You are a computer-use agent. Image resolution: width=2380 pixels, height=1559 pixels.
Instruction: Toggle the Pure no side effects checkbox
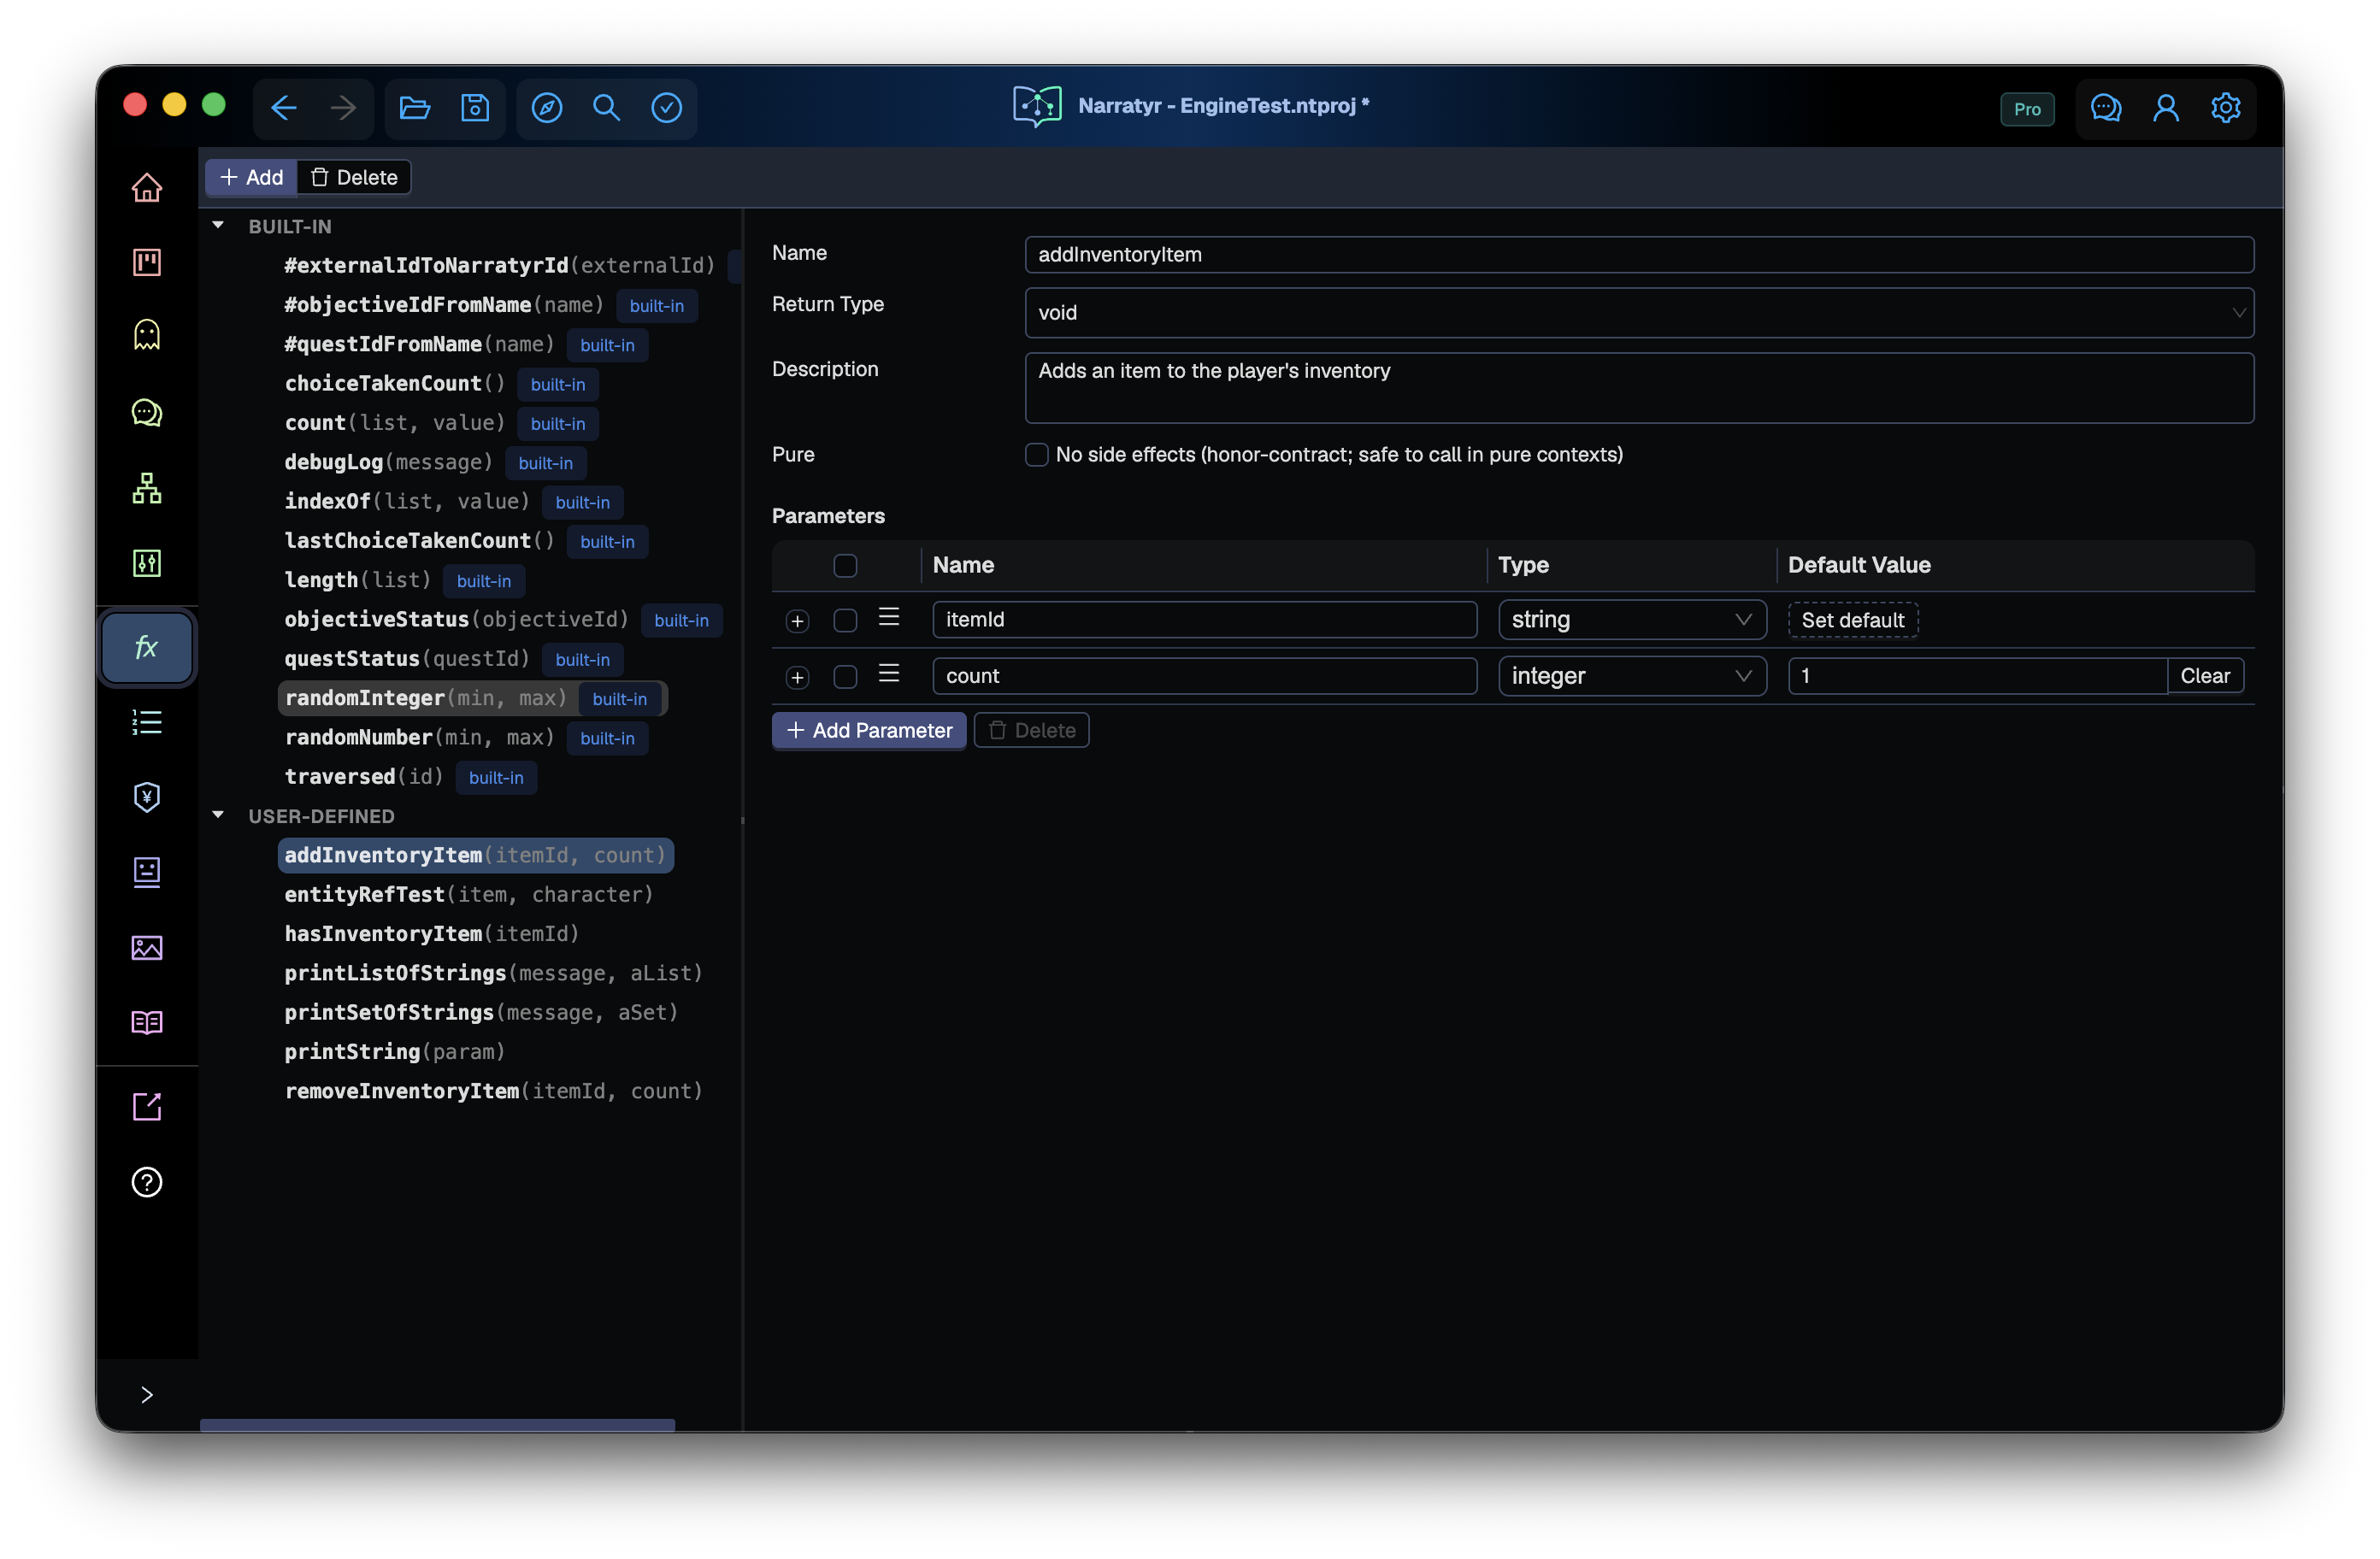(x=1037, y=455)
